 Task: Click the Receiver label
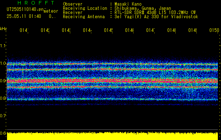pyautogui.click(x=73, y=13)
